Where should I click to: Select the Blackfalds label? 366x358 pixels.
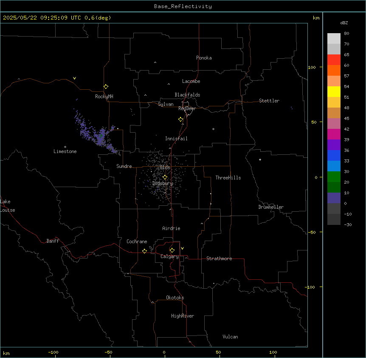[x=187, y=95]
